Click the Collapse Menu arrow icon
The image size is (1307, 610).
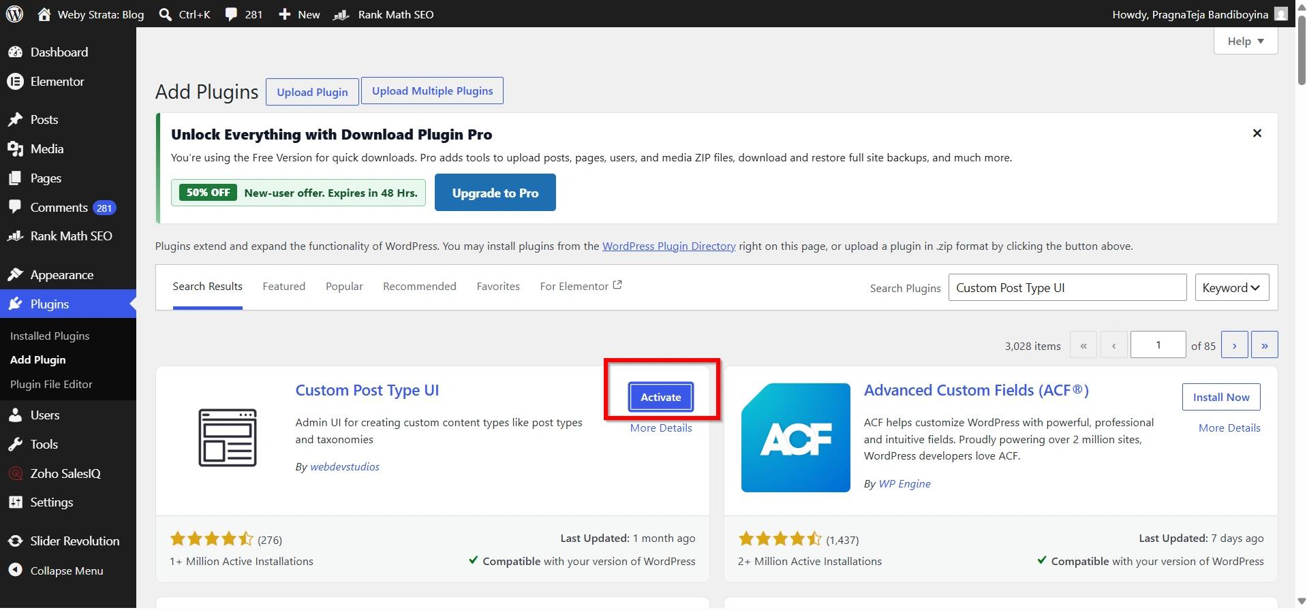pyautogui.click(x=15, y=571)
